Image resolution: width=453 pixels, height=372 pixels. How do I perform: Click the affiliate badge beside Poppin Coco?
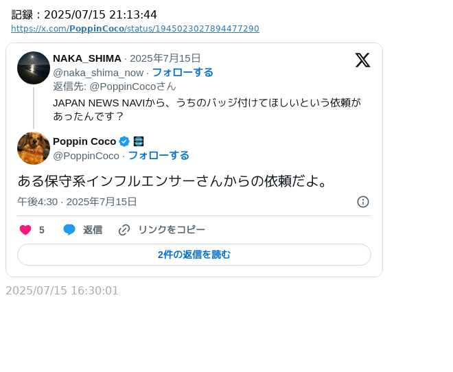pos(138,141)
